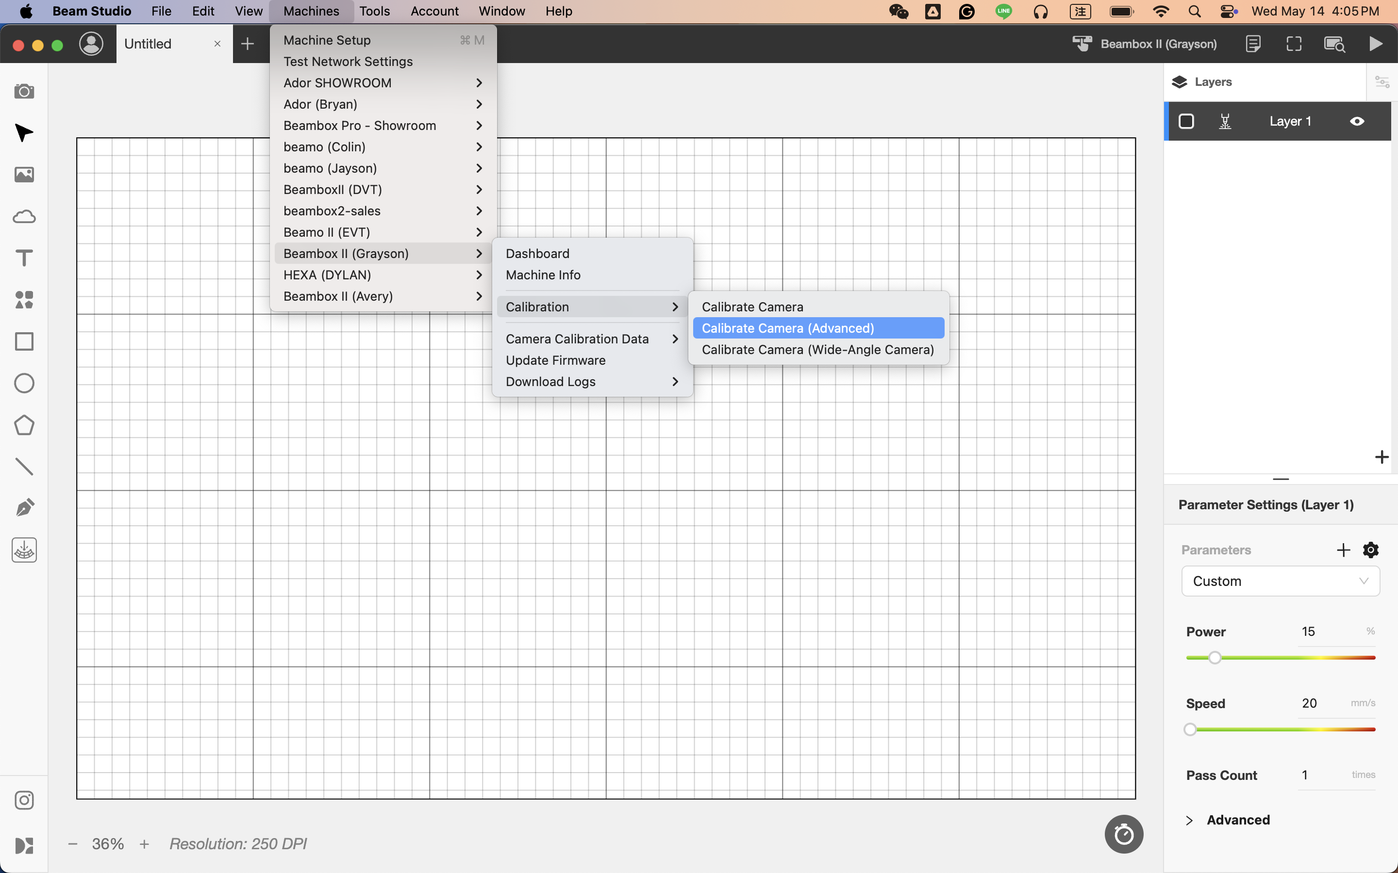
Task: Save parameters with the plus icon
Action: (1344, 550)
